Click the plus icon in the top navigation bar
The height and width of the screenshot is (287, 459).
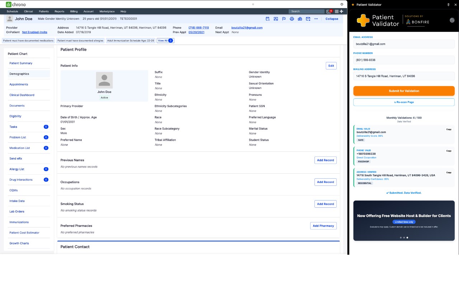coord(341,11)
